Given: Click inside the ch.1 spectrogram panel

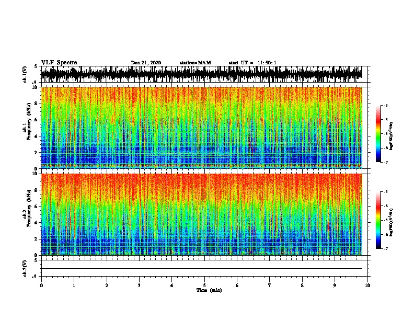Looking at the screenshot, I should point(201,128).
